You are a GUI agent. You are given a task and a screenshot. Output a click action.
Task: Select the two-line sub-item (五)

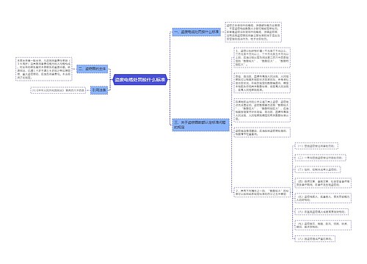[x=323, y=198]
